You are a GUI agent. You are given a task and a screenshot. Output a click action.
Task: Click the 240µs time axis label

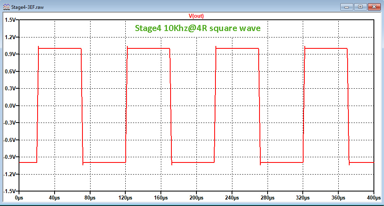[x=232, y=198]
